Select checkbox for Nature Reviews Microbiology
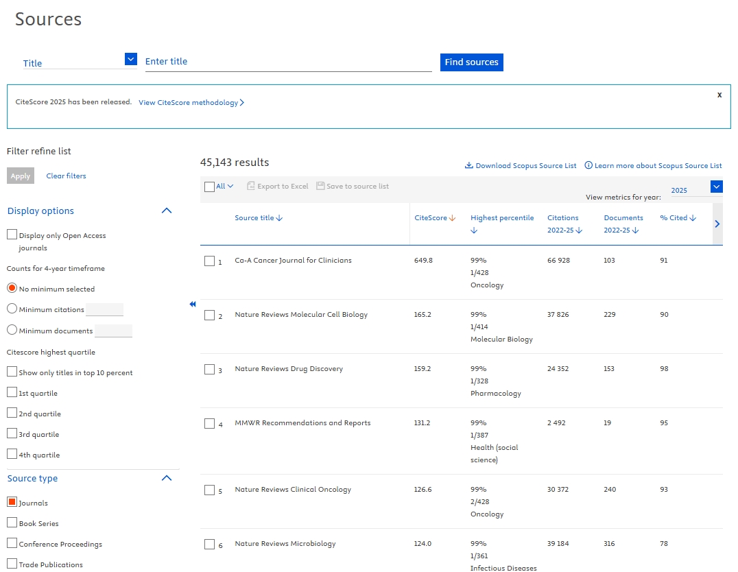The width and height of the screenshot is (738, 572). (209, 545)
